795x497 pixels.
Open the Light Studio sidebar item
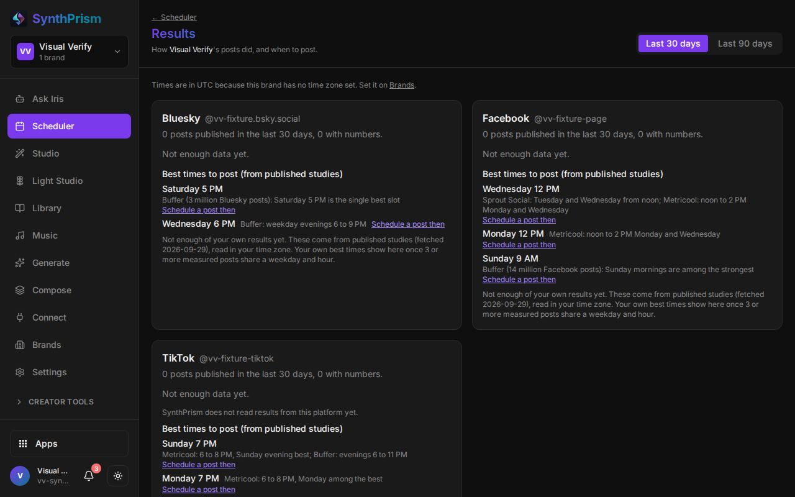point(69,181)
